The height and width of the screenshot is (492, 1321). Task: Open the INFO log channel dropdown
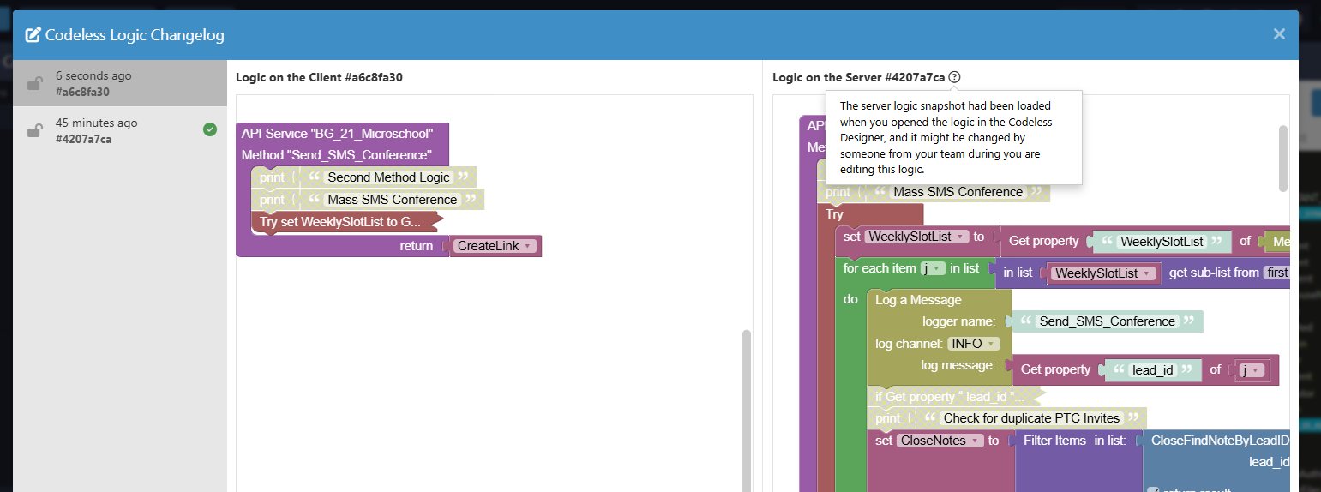click(x=993, y=344)
